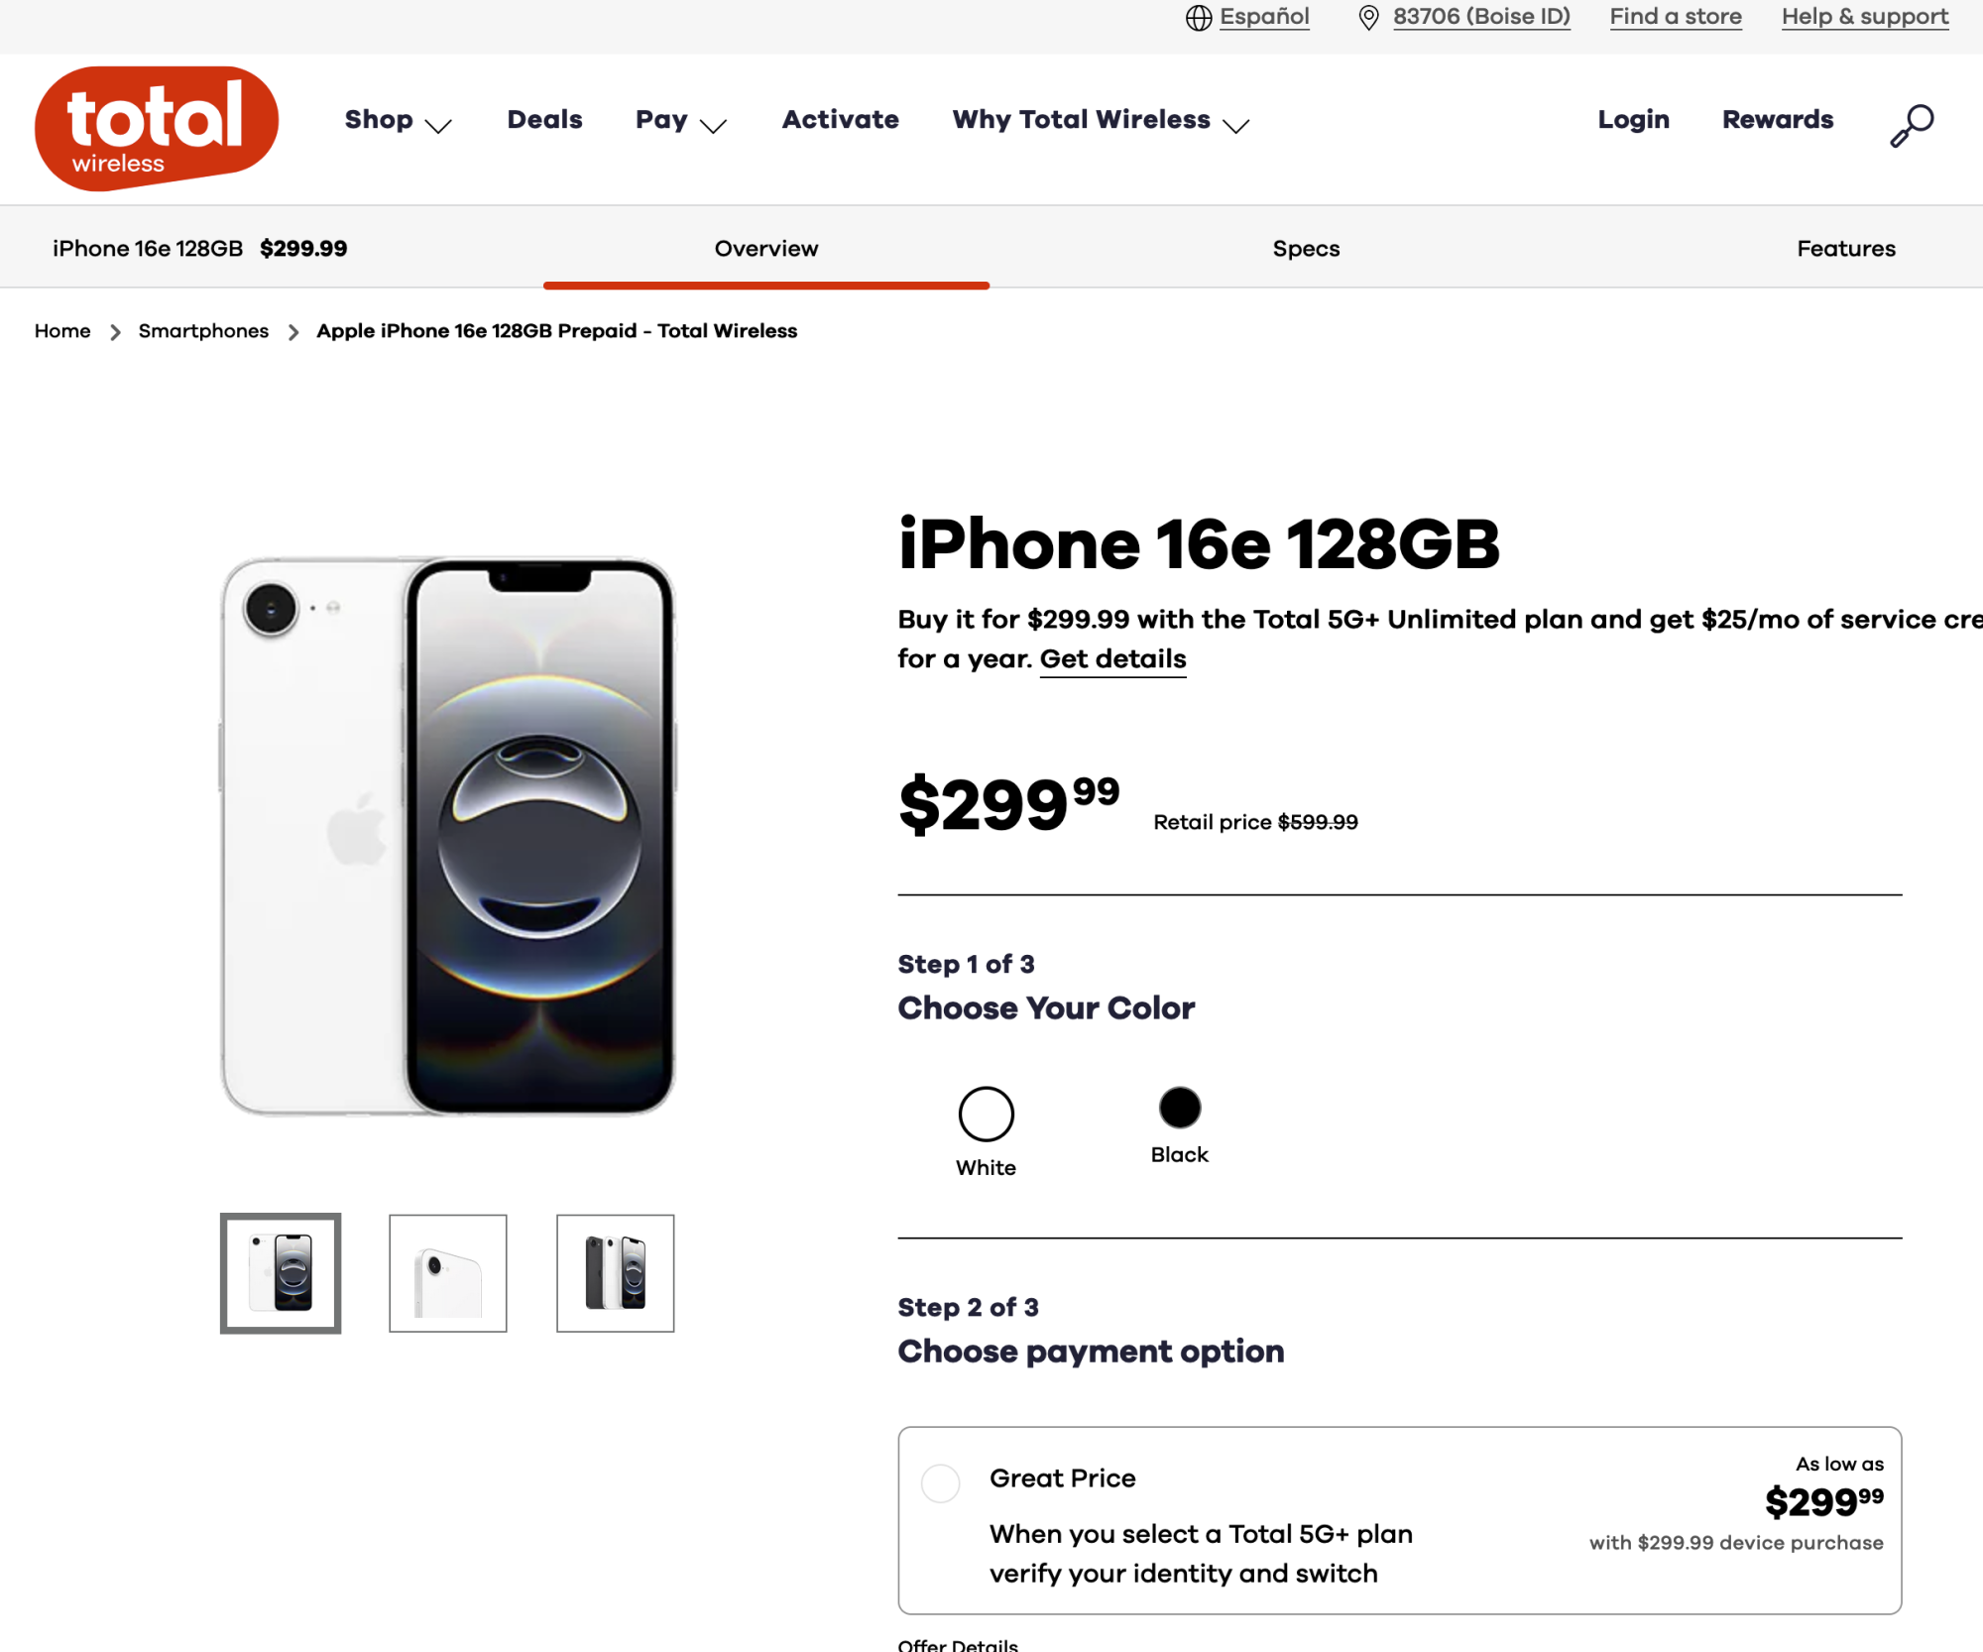Expand the Pay dropdown menu
Screen dimensions: 1983x1652
(x=679, y=121)
